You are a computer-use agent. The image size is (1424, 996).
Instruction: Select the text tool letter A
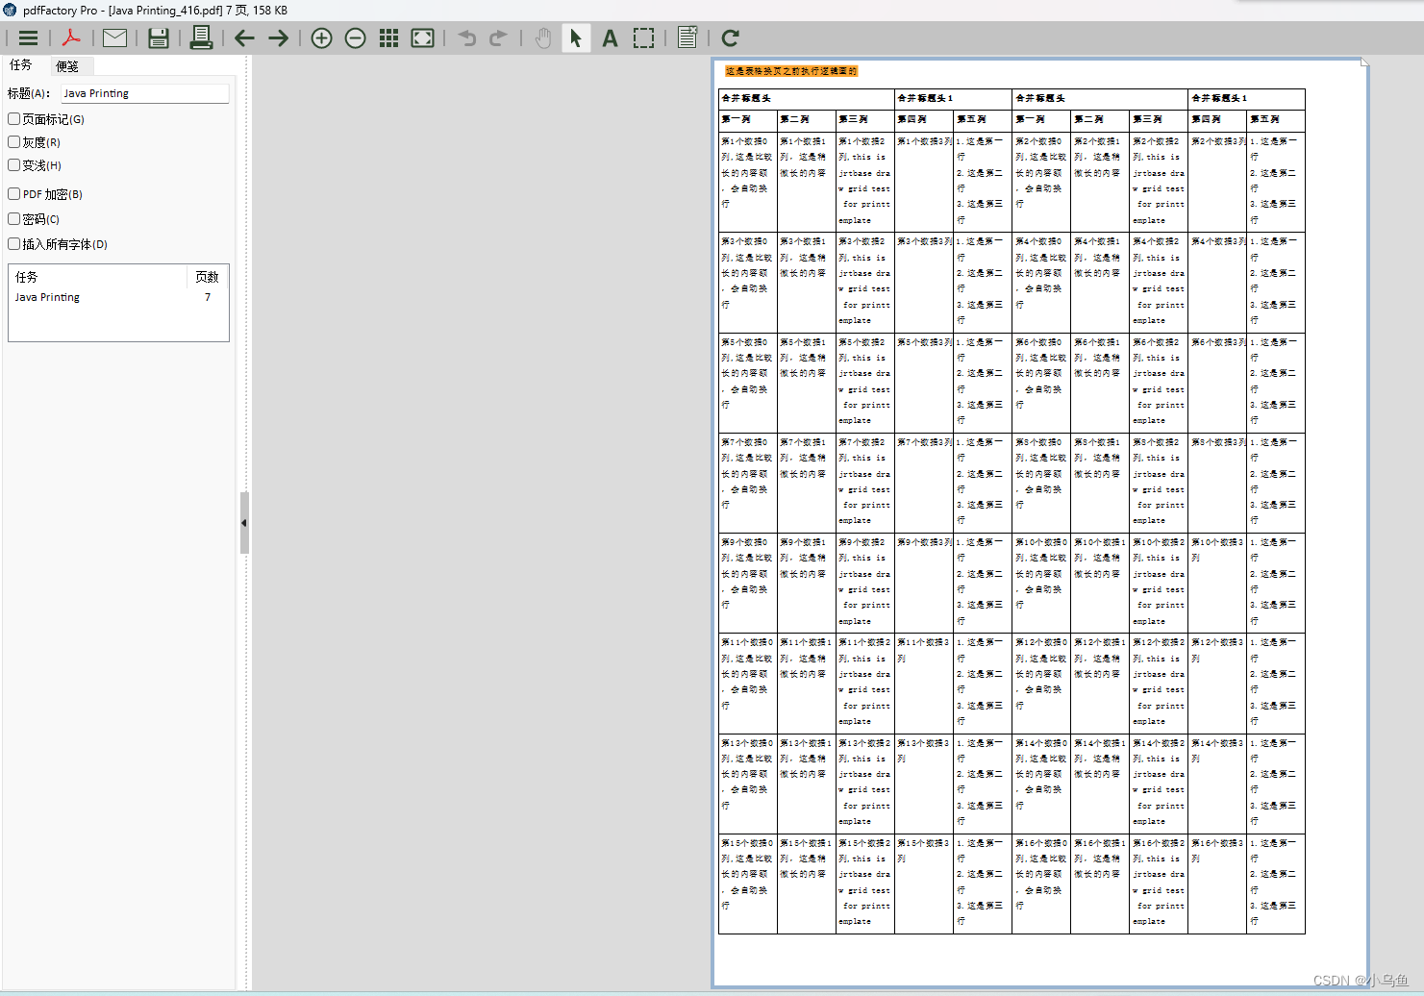(x=610, y=38)
